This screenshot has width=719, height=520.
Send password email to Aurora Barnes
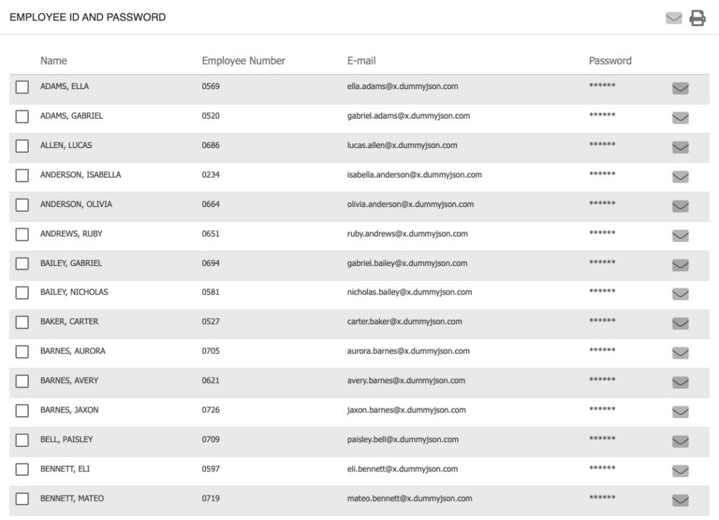680,353
